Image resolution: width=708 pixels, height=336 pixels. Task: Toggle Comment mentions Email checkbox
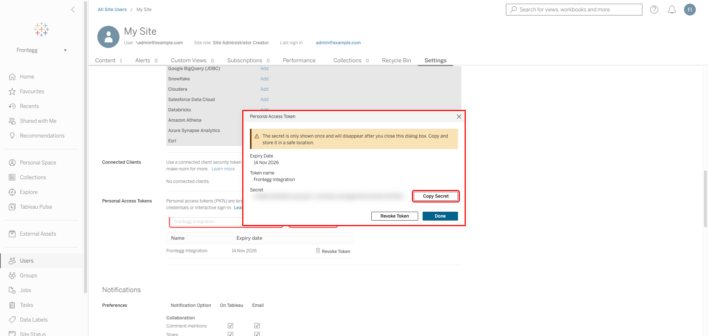pos(257,326)
